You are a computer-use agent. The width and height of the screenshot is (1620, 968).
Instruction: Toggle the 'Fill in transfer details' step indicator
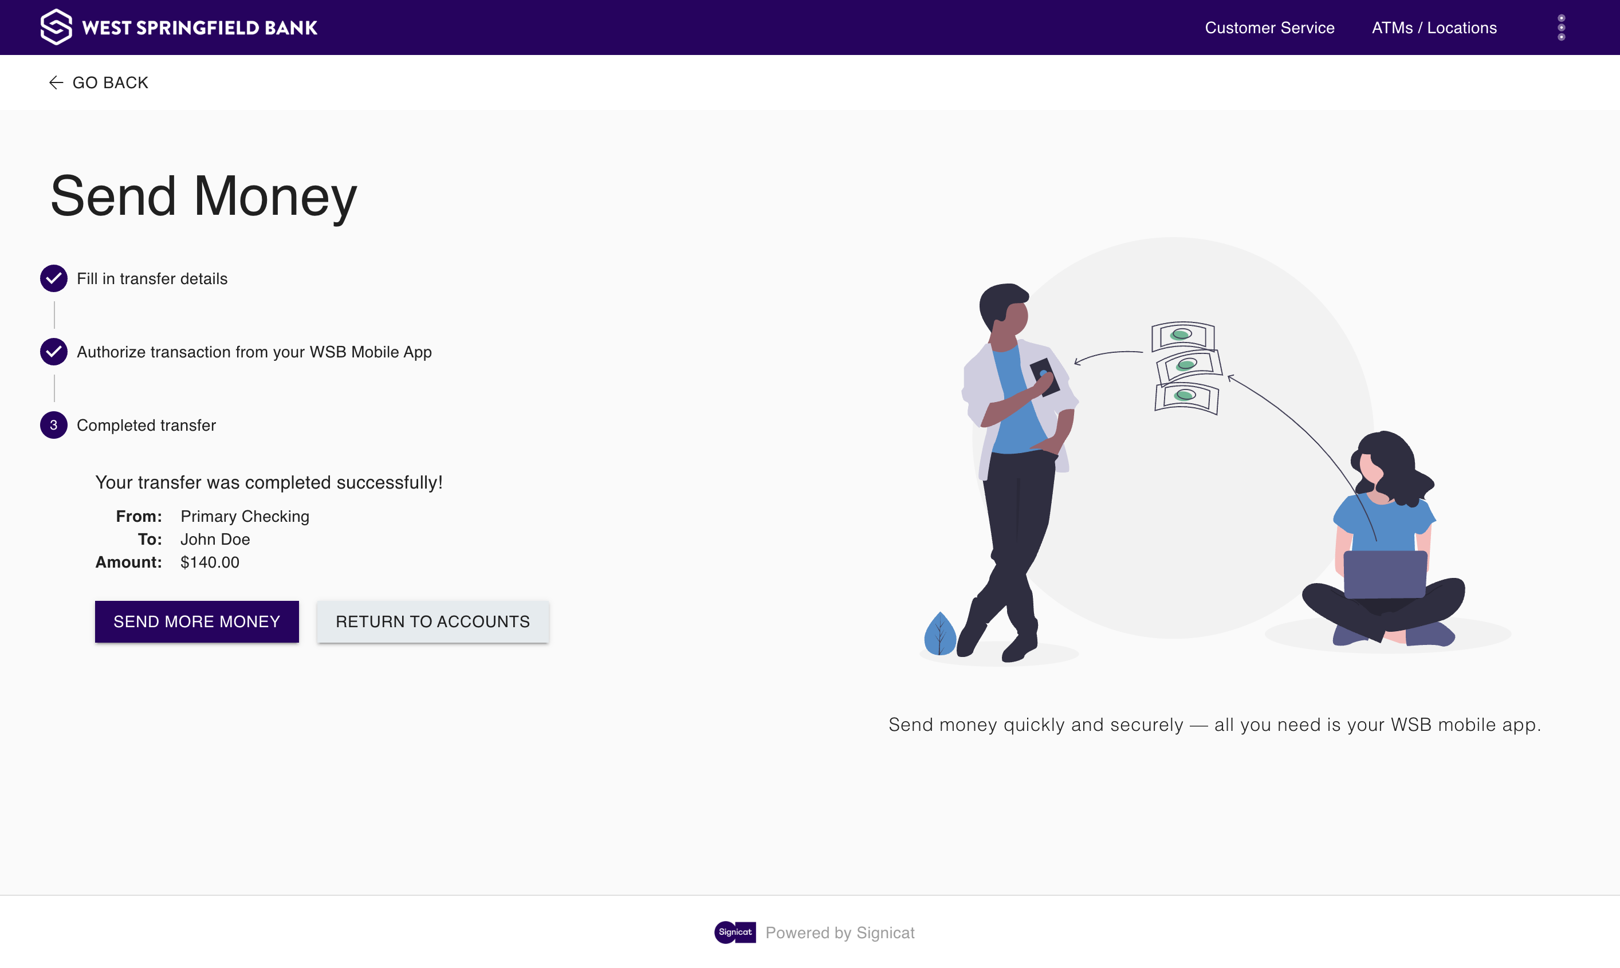pos(53,278)
